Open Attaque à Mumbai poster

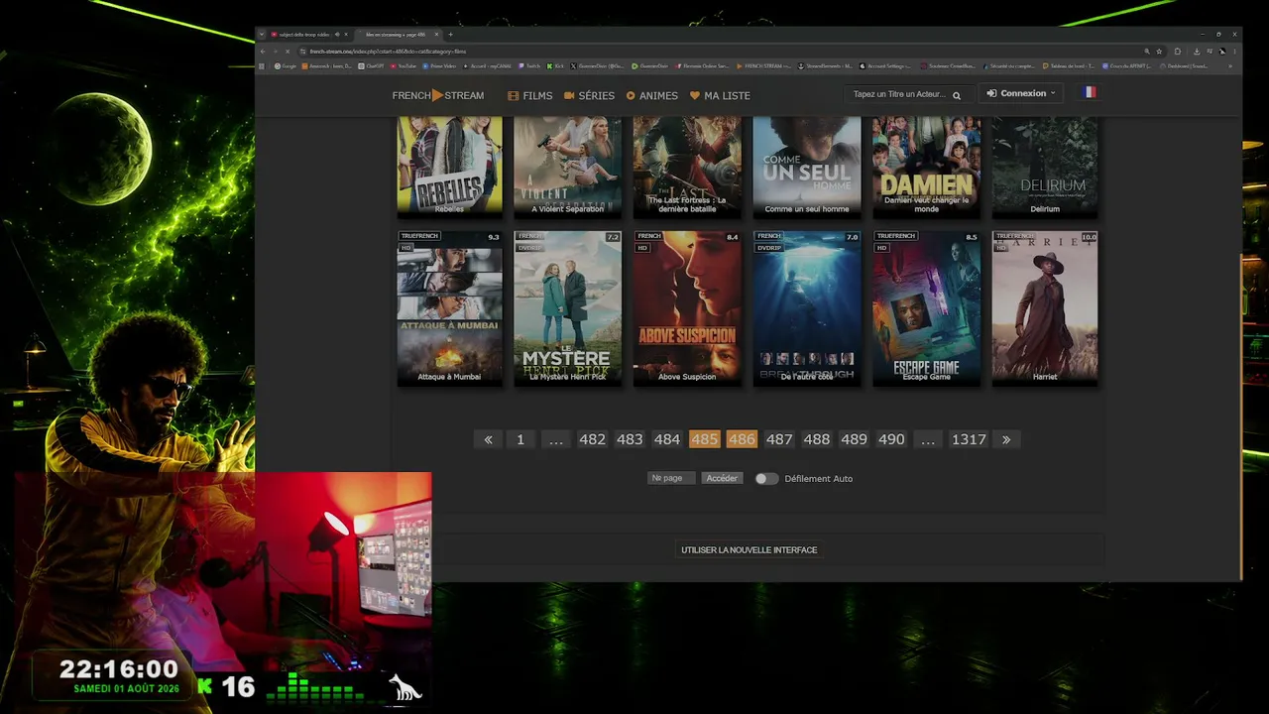[449, 307]
